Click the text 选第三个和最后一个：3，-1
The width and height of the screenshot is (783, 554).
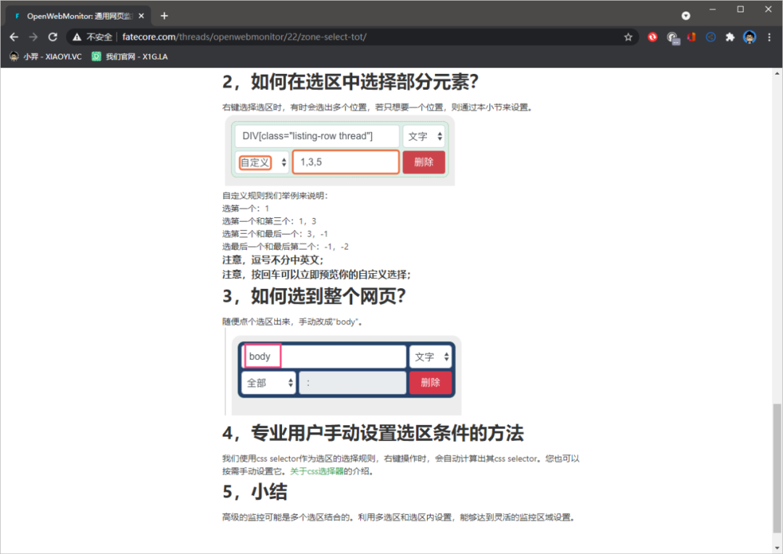(x=275, y=234)
